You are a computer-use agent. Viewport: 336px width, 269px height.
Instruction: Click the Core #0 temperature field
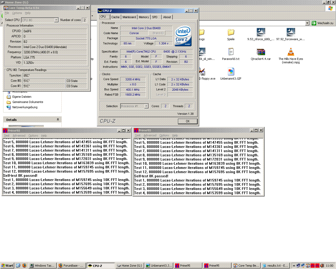pyautogui.click(x=44, y=81)
